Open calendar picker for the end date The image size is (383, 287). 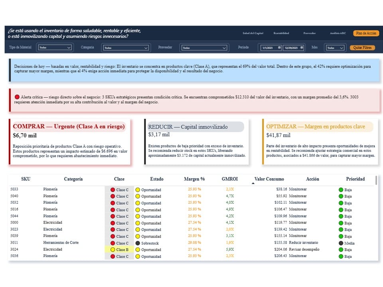(x=302, y=47)
